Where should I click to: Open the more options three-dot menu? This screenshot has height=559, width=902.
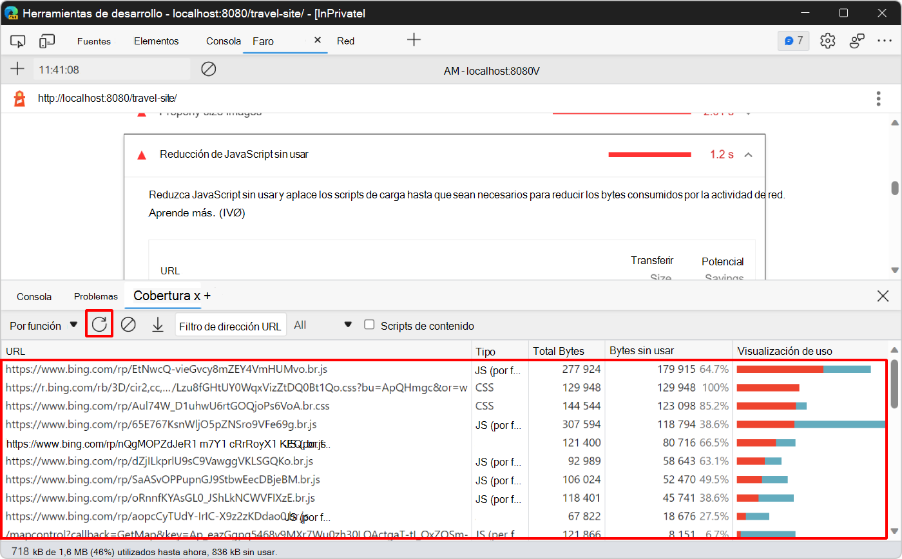click(x=885, y=41)
